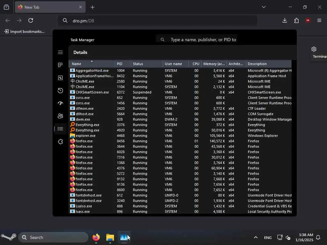This screenshot has height=245, width=327.
Task: Close the New Tab tab
Action: point(80,7)
